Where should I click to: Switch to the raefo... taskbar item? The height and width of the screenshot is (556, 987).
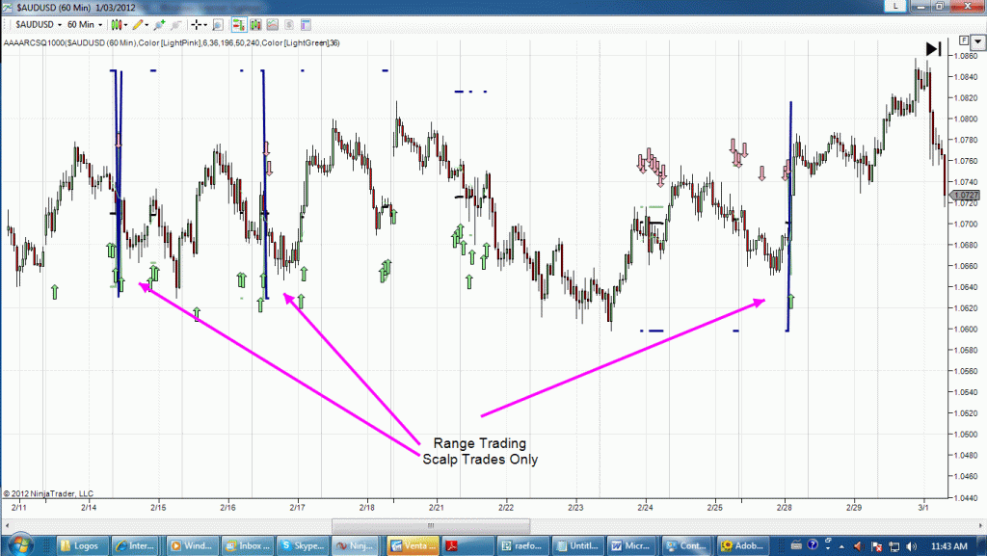521,546
